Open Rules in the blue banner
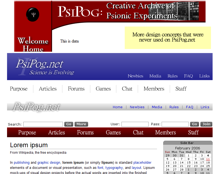The height and width of the screenshot is (174, 221). click(x=172, y=76)
